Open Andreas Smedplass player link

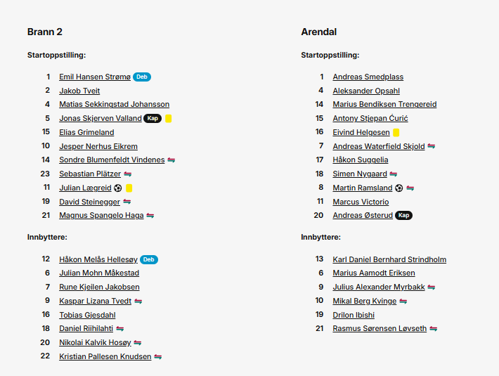pos(368,77)
